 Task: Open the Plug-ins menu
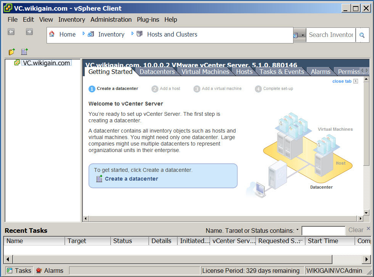coord(148,19)
